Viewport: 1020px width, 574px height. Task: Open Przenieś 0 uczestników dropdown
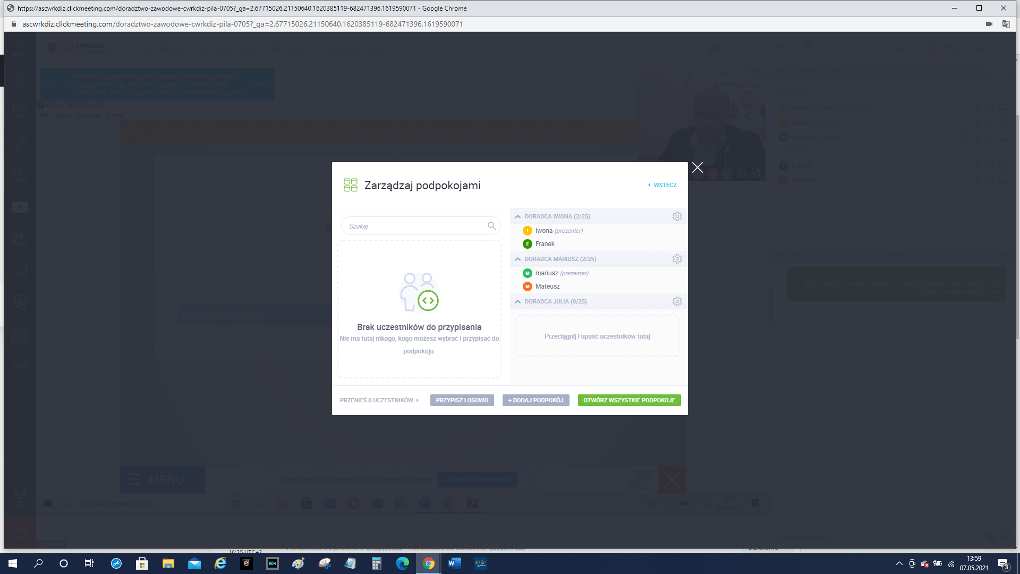click(x=379, y=400)
